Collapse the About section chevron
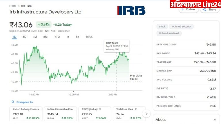Image resolution: width=221 pixels, height=124 pixels. (214, 119)
